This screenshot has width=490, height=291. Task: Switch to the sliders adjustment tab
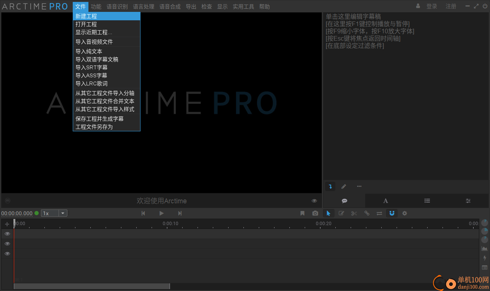coord(468,201)
